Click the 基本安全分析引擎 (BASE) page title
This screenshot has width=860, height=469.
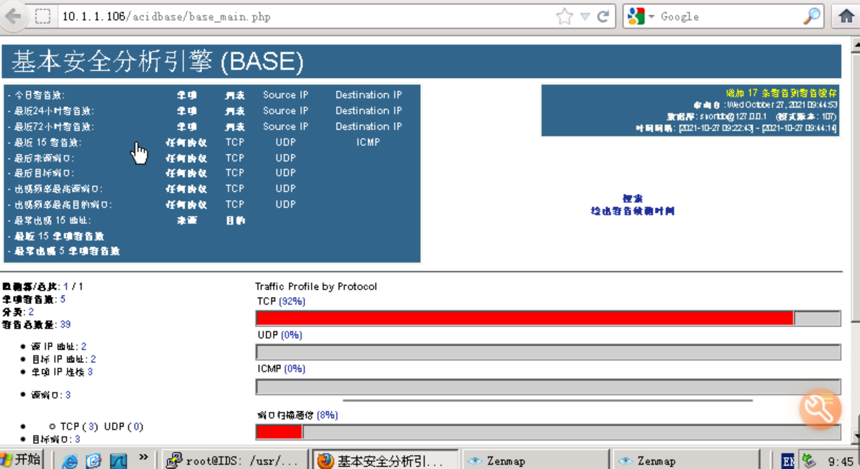pos(158,62)
